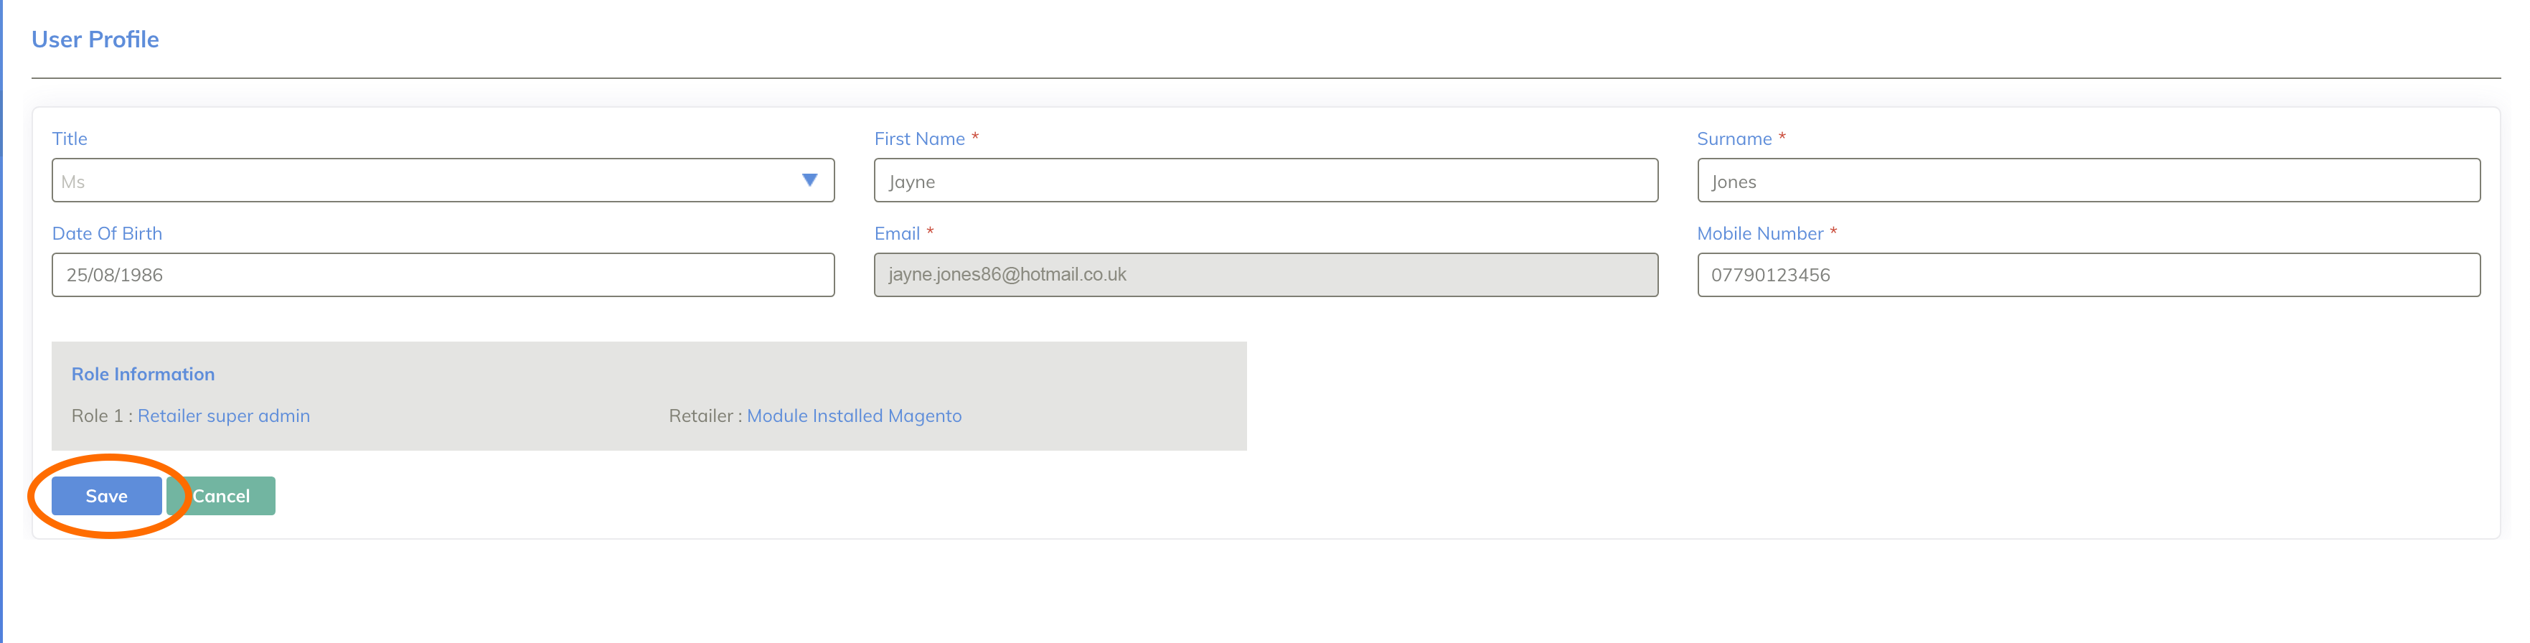The height and width of the screenshot is (643, 2530).
Task: Click the User Profile page heading
Action: [x=95, y=39]
